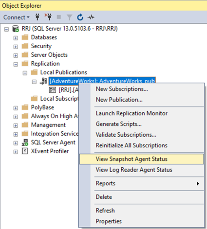This screenshot has width=207, height=229.
Task: Click the Disconnect plug icon with red X
Action: coord(48,17)
